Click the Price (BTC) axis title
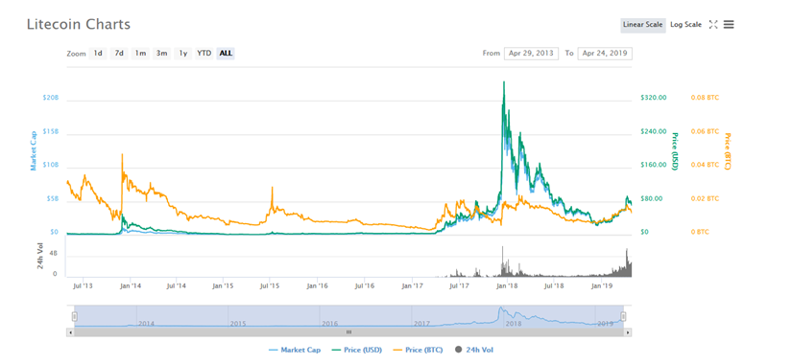This screenshot has height=364, width=792. [728, 151]
